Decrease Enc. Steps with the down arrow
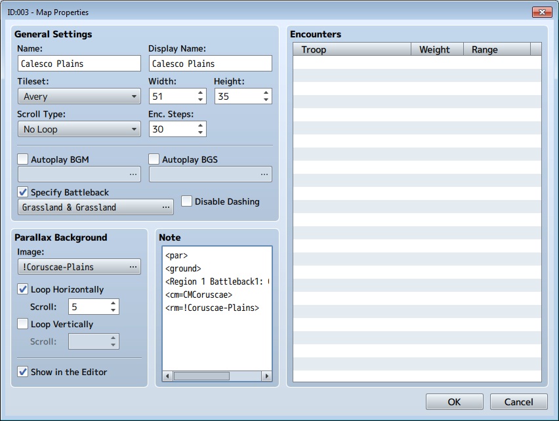559x421 pixels. coord(200,132)
